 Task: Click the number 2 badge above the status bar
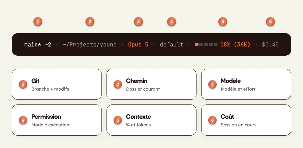[x=90, y=22]
